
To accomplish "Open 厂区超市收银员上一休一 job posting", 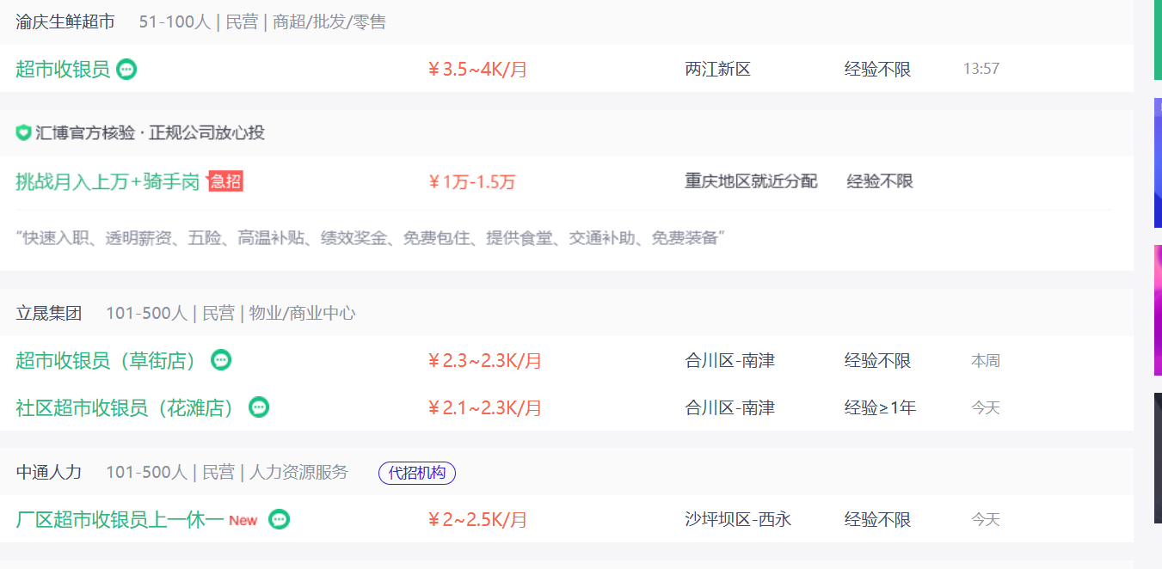I will [x=120, y=519].
